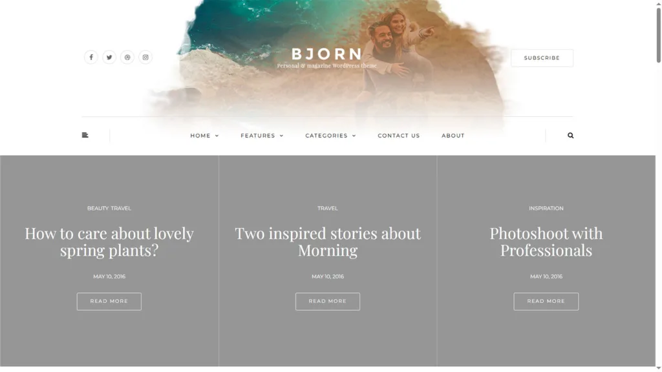This screenshot has width=662, height=372.
Task: Open the Dribbble social icon
Action: (x=127, y=57)
